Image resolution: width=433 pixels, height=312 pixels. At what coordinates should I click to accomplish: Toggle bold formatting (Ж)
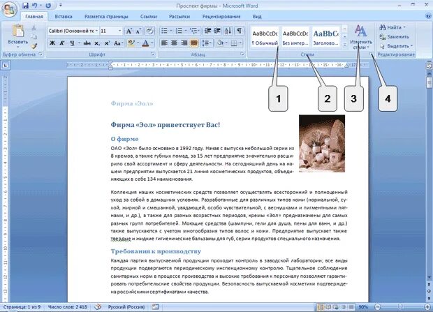click(x=52, y=43)
